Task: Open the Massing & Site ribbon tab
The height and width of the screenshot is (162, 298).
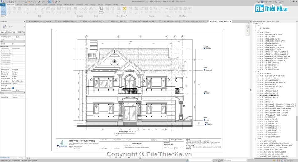Action: tap(69, 5)
